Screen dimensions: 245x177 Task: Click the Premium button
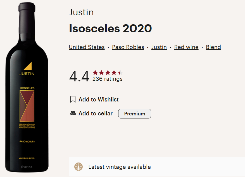point(134,113)
